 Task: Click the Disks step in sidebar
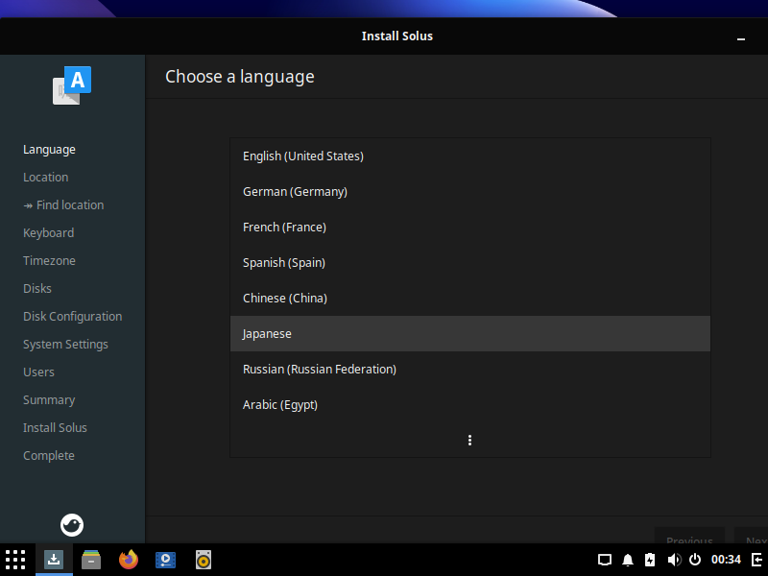pos(37,289)
